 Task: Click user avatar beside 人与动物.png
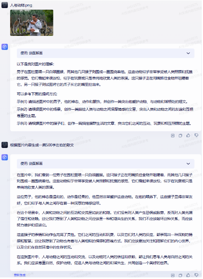click(4, 5)
